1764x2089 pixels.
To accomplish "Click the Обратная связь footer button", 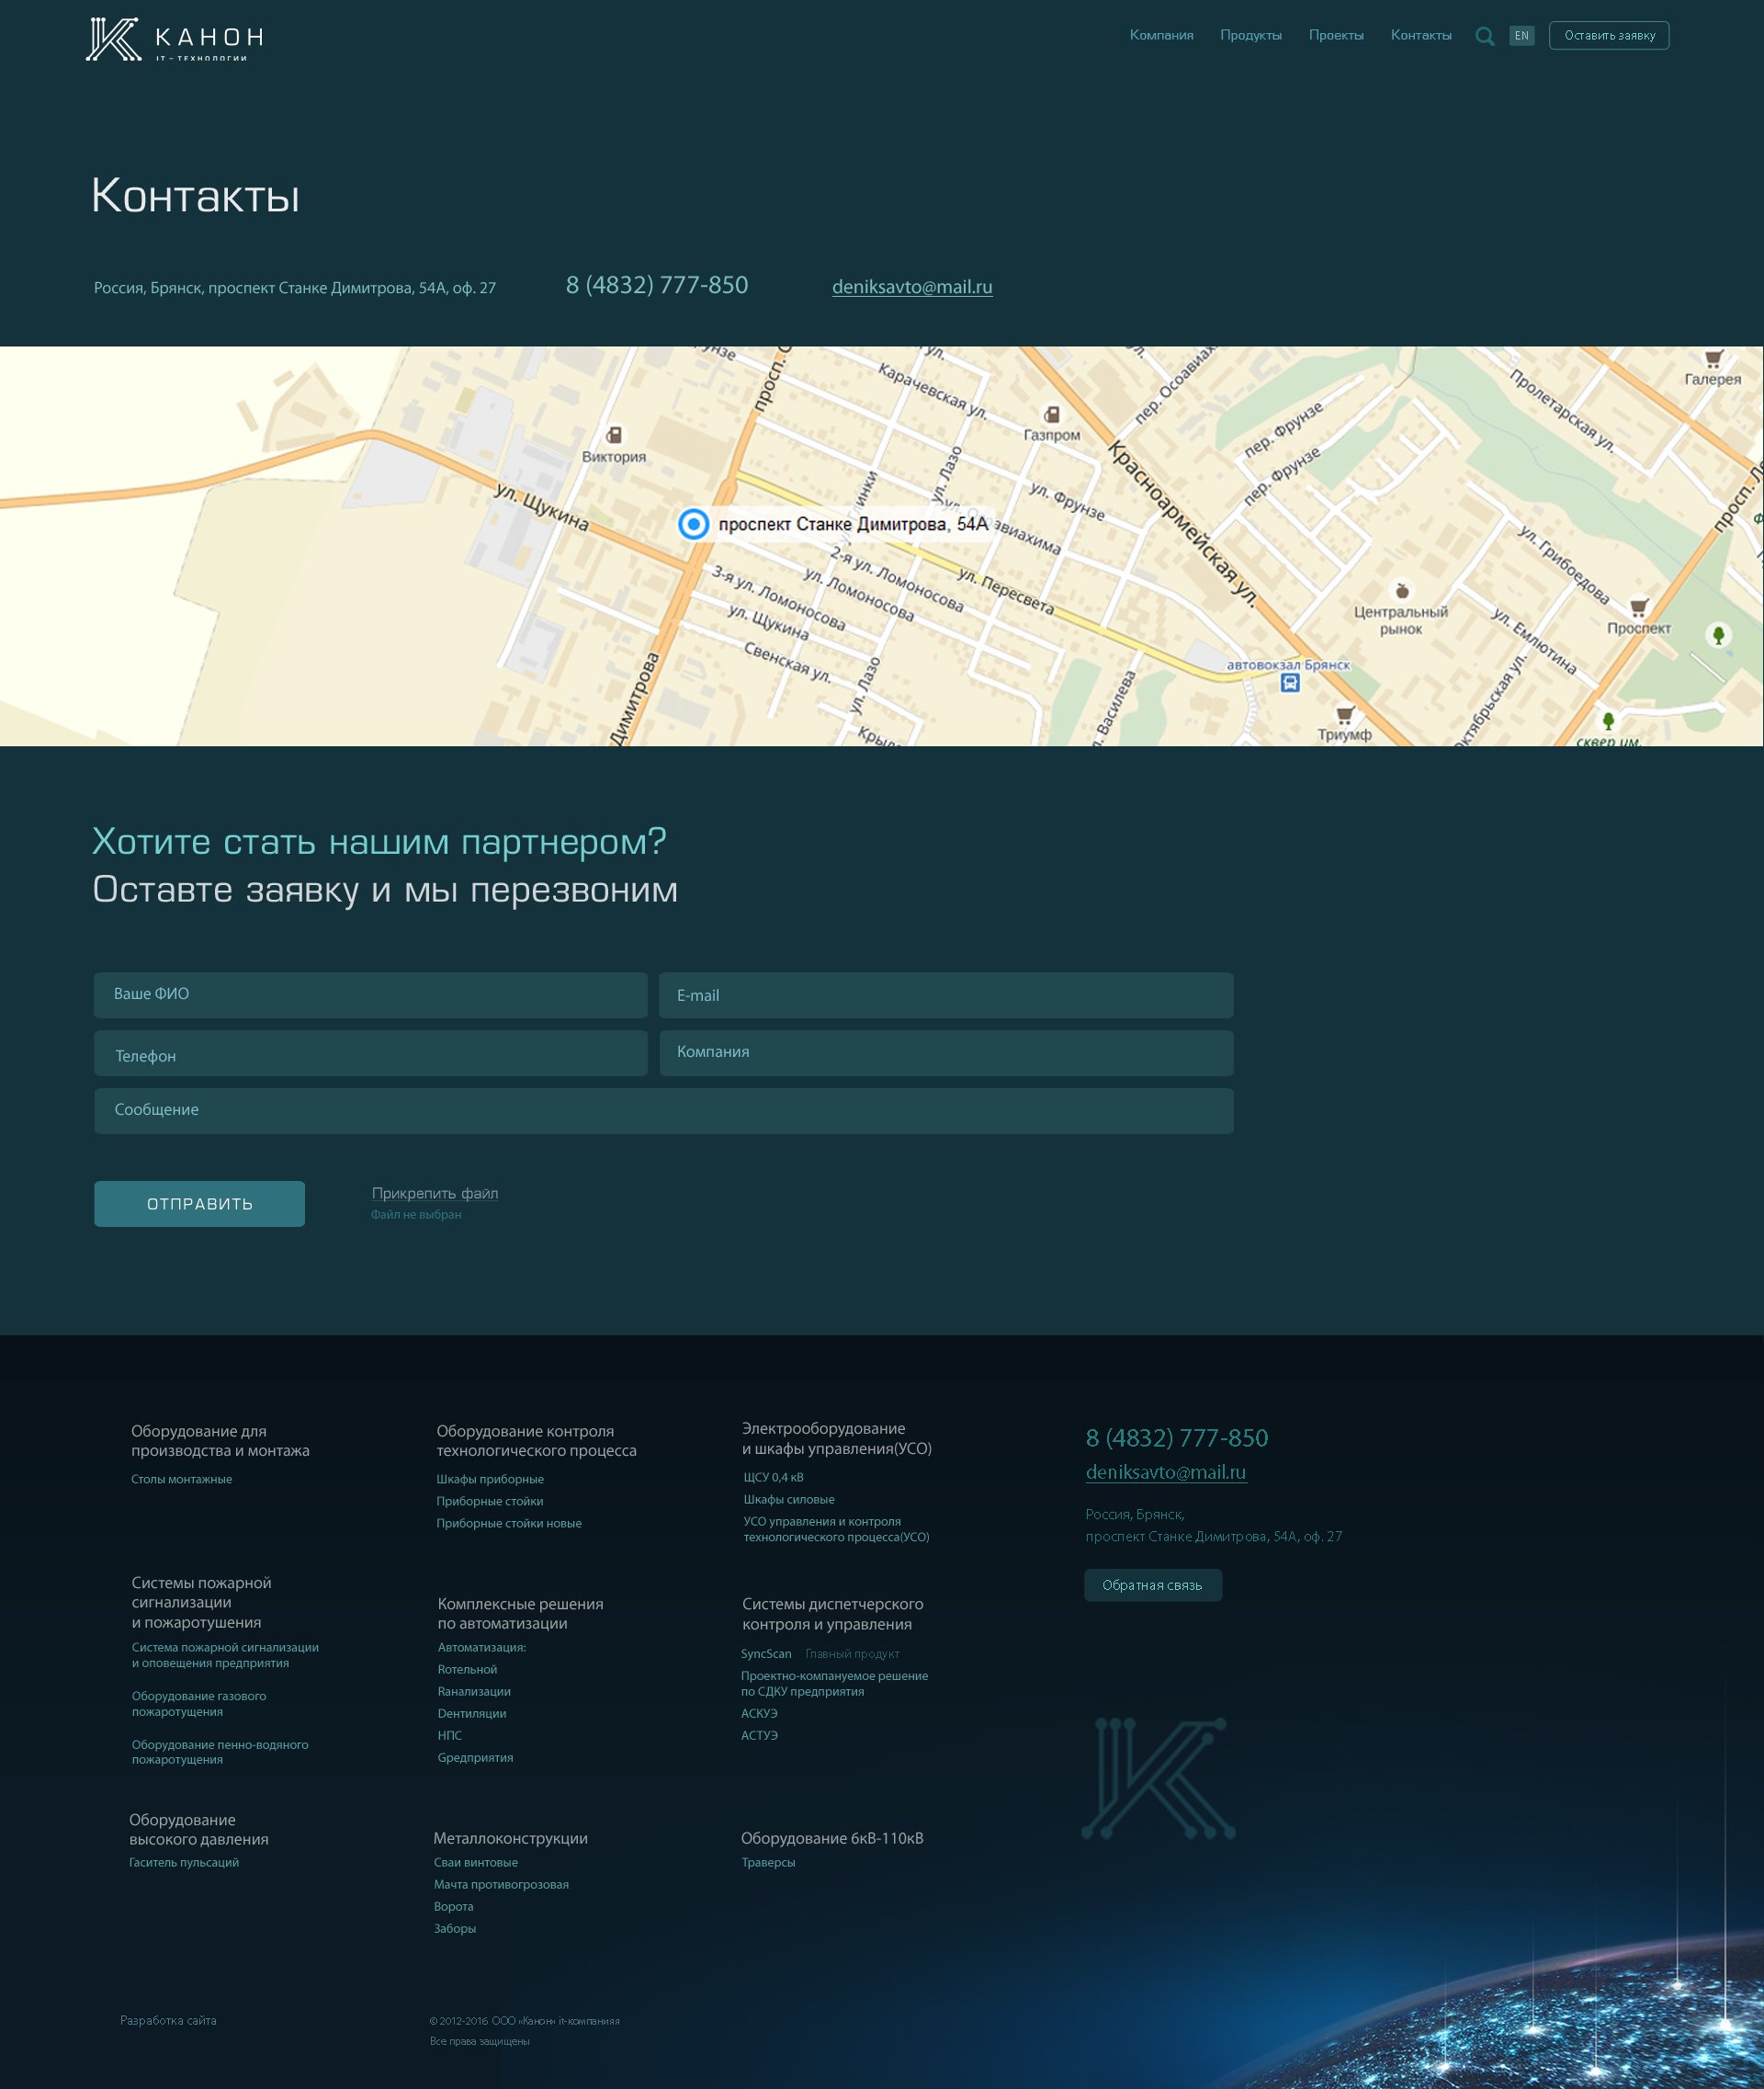I will click(x=1152, y=1584).
